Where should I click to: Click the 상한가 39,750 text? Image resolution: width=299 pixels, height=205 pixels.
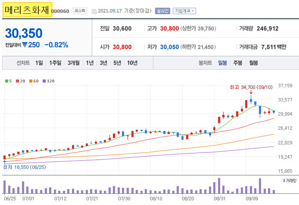(x=198, y=28)
